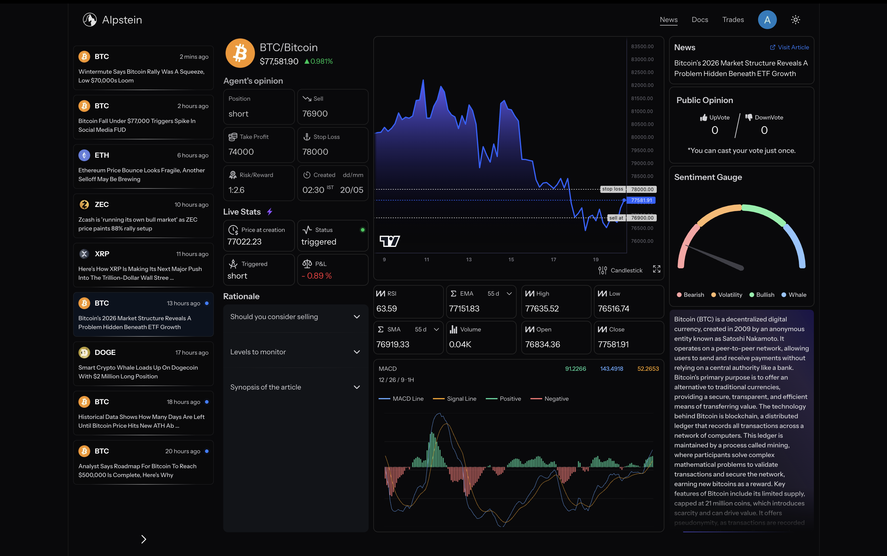
Task: Click the Alpstein logo icon
Action: tap(89, 19)
